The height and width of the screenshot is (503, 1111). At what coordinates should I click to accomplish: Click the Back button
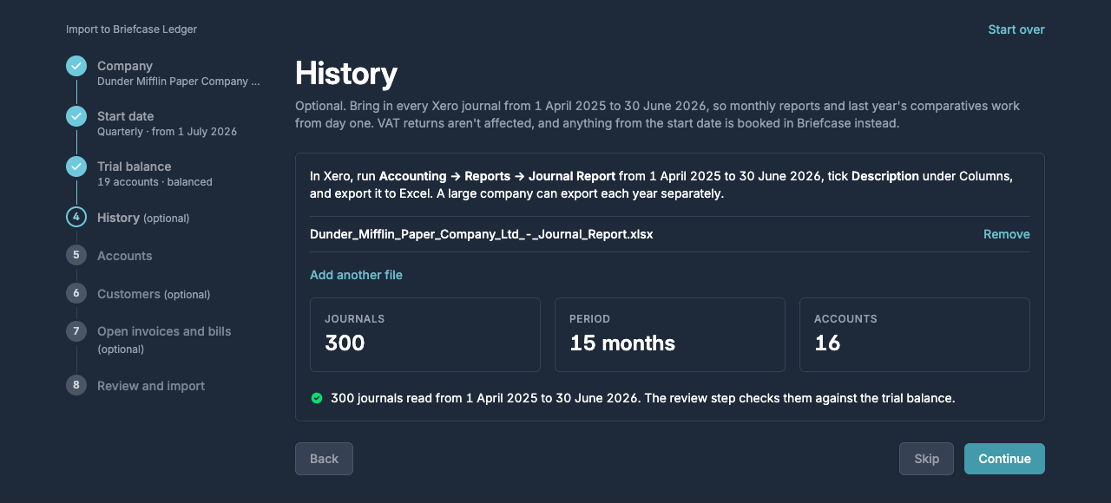pyautogui.click(x=324, y=459)
